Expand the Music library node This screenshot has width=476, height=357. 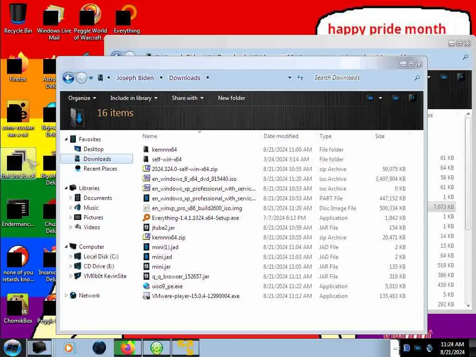coord(71,208)
